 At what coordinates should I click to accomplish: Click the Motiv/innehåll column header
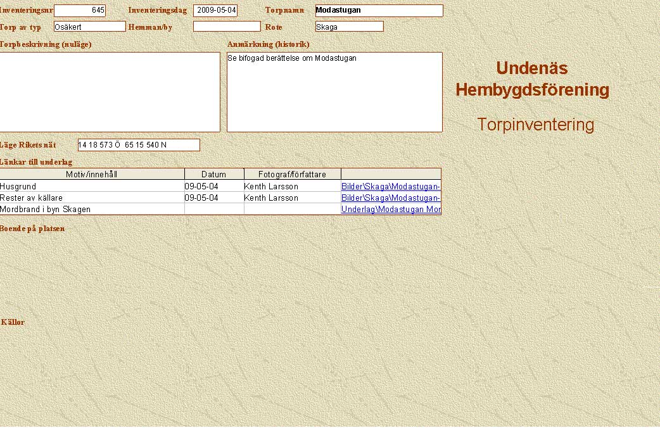tap(92, 174)
